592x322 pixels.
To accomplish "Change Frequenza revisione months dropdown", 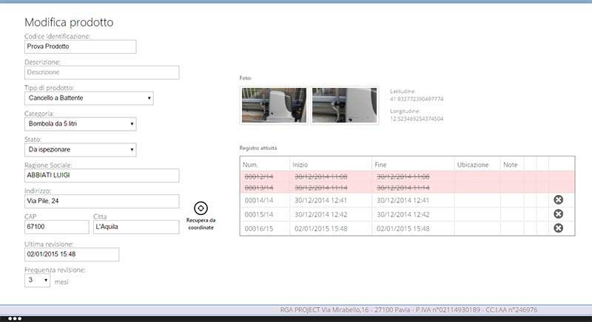I will tap(38, 281).
